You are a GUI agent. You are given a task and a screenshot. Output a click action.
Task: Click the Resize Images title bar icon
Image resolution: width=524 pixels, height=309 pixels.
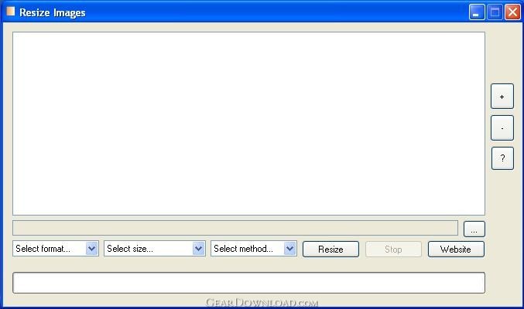[x=10, y=12]
